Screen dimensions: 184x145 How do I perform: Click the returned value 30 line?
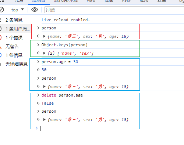44,70
